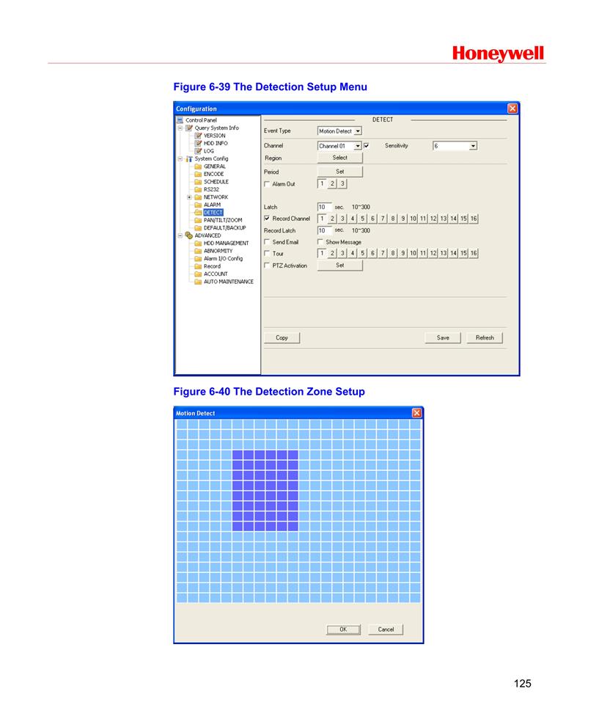Image resolution: width=599 pixels, height=727 pixels.
Task: Toggle Tour channel number 8
Action: [393, 253]
